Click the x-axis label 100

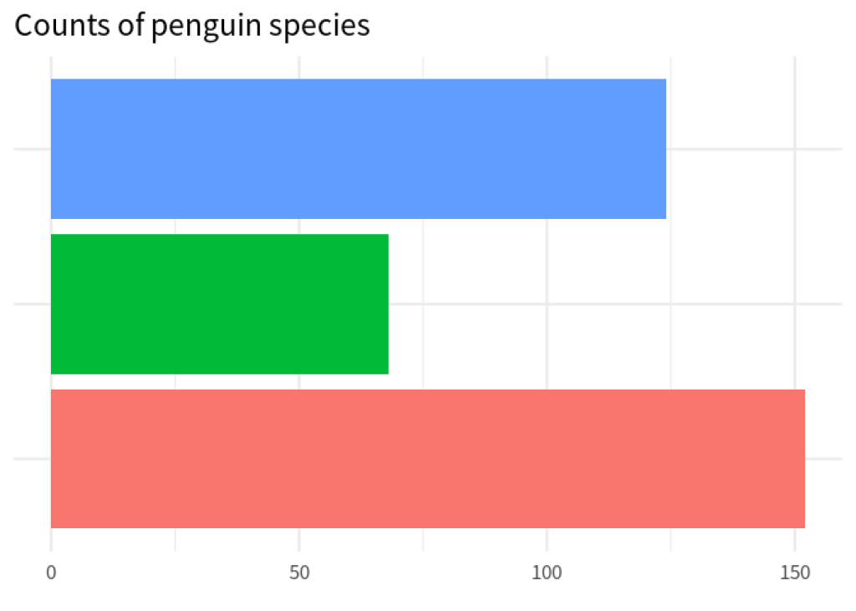(547, 573)
